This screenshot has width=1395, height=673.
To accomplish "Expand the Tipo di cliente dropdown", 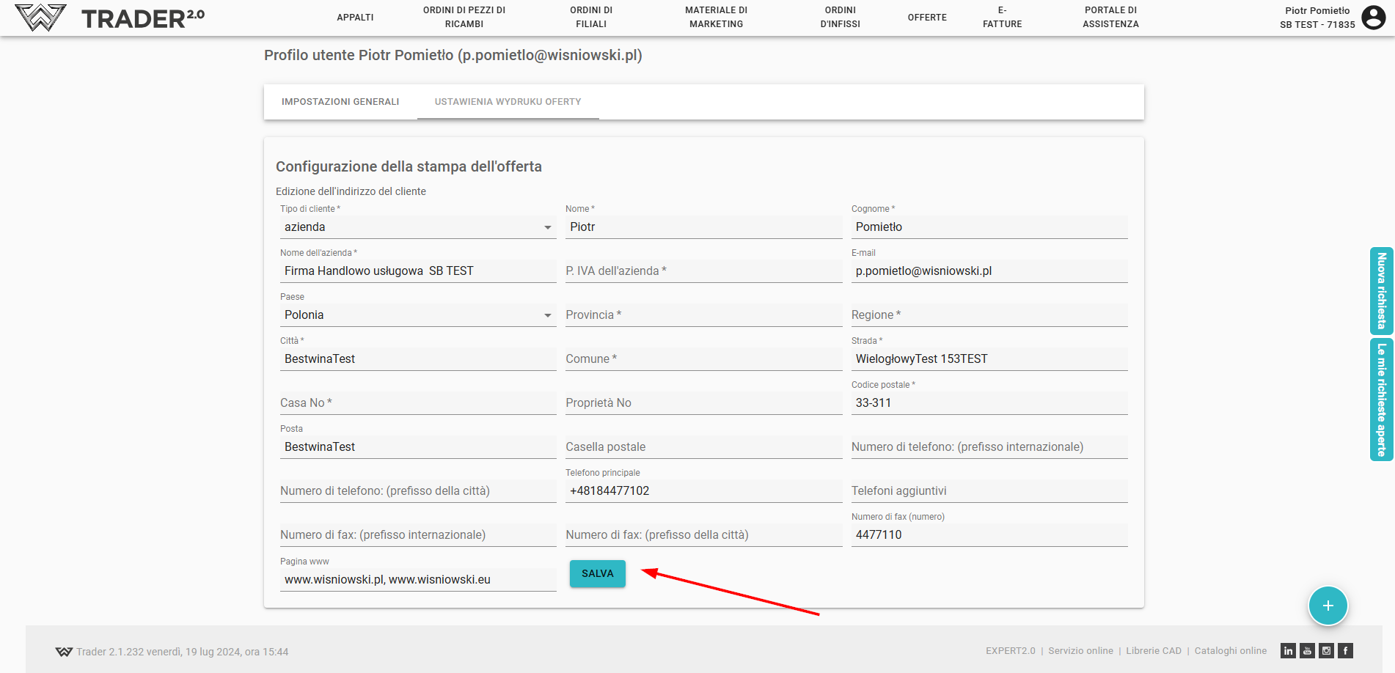I will click(x=417, y=227).
